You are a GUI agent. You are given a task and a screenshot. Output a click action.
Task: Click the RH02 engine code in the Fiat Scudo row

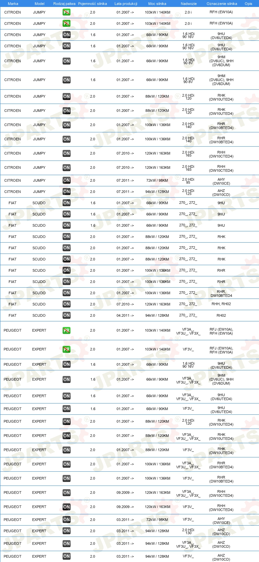pyautogui.click(x=221, y=315)
